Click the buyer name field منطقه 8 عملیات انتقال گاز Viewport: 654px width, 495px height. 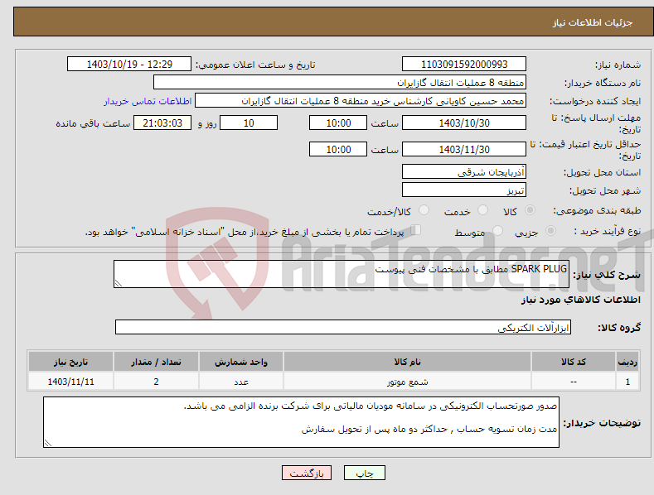click(x=340, y=83)
